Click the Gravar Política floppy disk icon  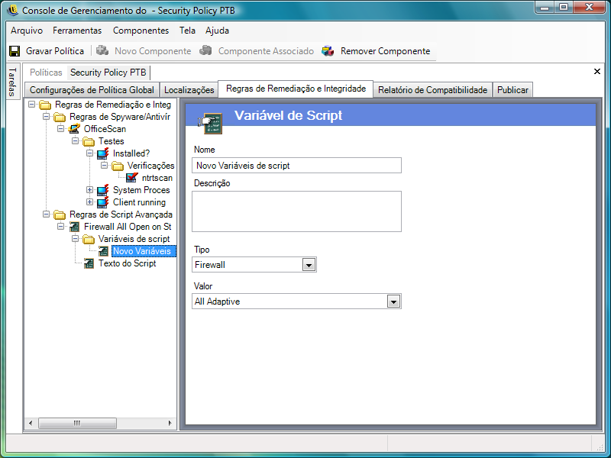15,51
